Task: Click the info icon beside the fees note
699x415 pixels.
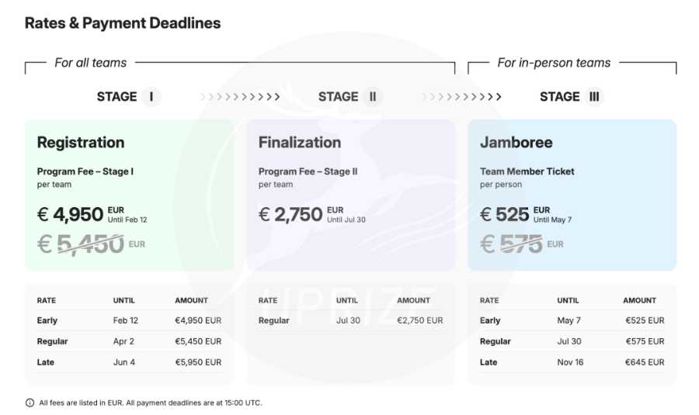Action: (30, 403)
